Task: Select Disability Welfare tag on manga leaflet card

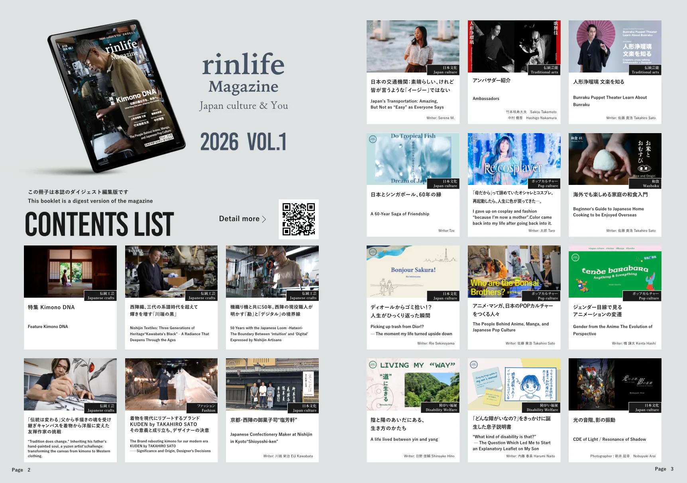Action: (542, 407)
